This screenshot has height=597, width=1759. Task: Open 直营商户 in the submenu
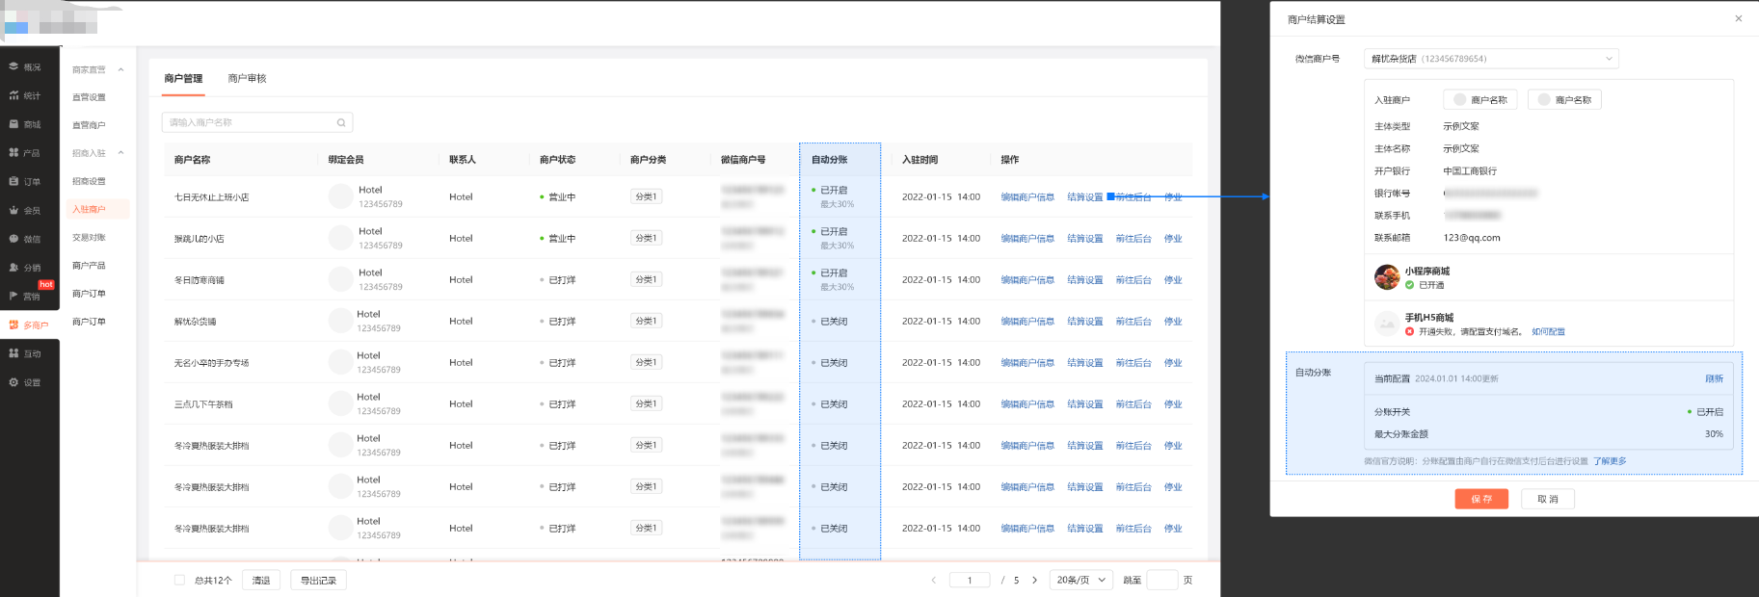click(89, 125)
